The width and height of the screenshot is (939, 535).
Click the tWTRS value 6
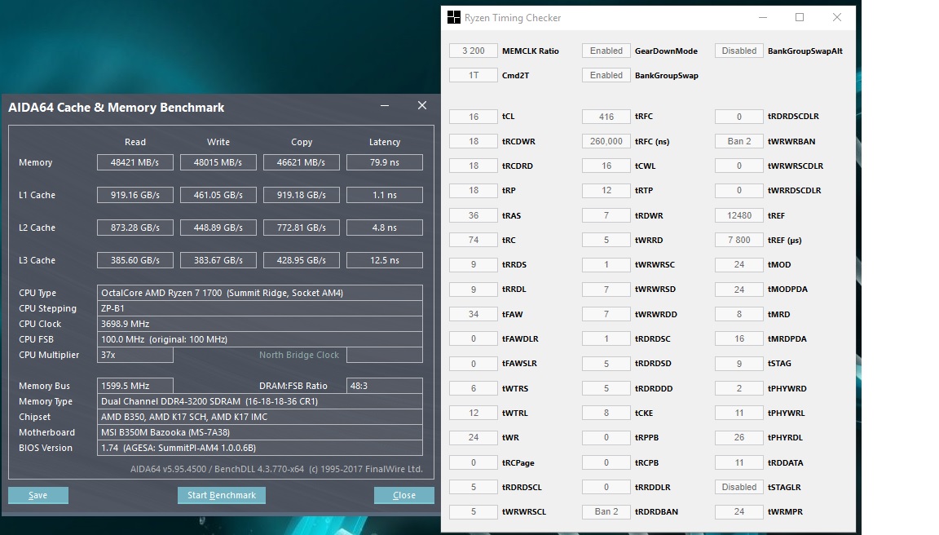point(474,389)
